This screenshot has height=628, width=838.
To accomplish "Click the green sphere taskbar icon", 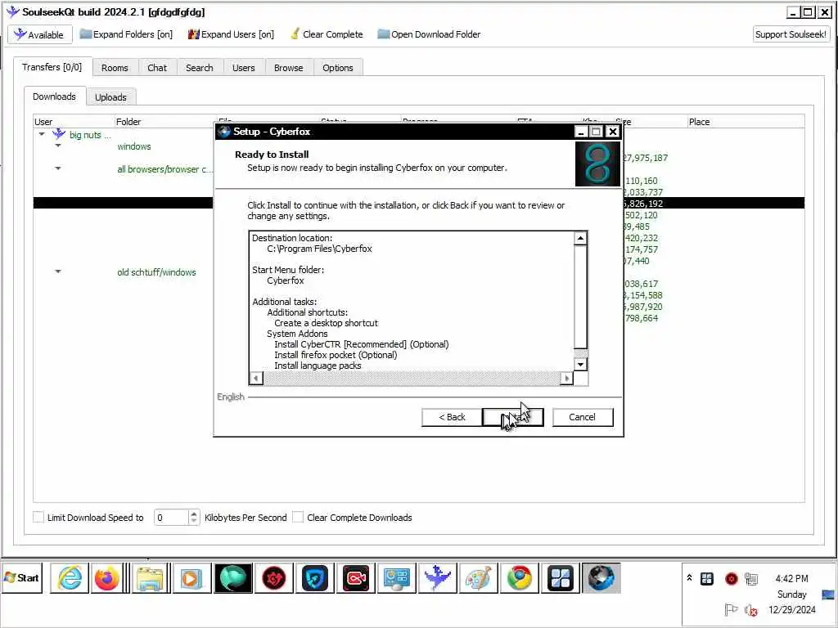I will click(x=233, y=578).
